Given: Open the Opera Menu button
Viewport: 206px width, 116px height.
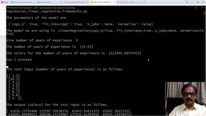Looking at the screenshot, I should point(5,2).
